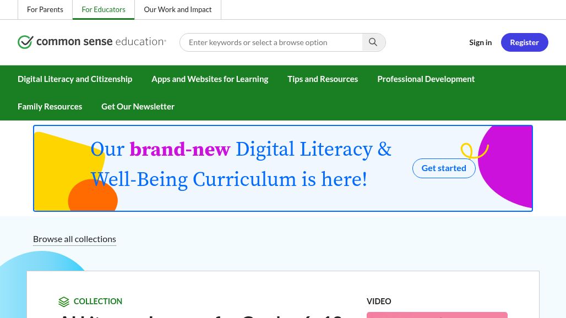Click the COLLECTION section label
The width and height of the screenshot is (566, 318).
[98, 301]
